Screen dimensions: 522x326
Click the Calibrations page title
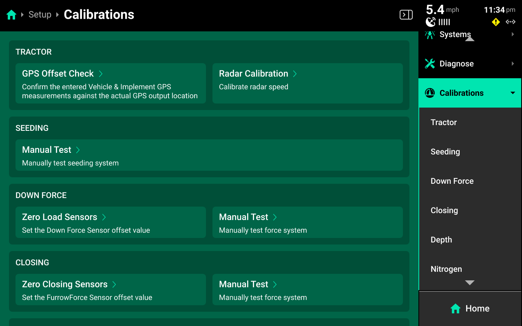99,15
